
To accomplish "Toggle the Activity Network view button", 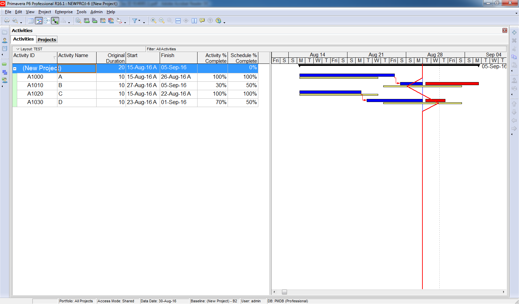I will [47, 21].
